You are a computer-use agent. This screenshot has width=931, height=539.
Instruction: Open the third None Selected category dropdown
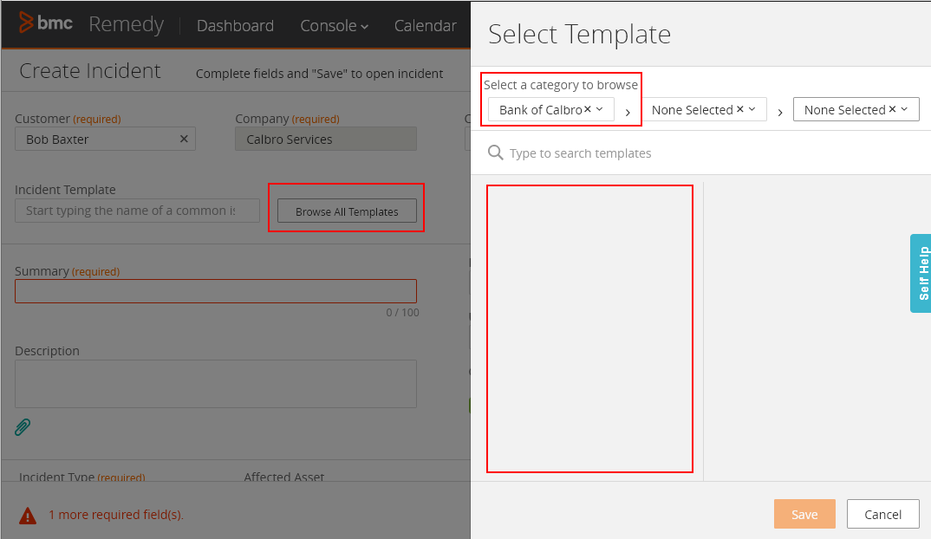904,109
